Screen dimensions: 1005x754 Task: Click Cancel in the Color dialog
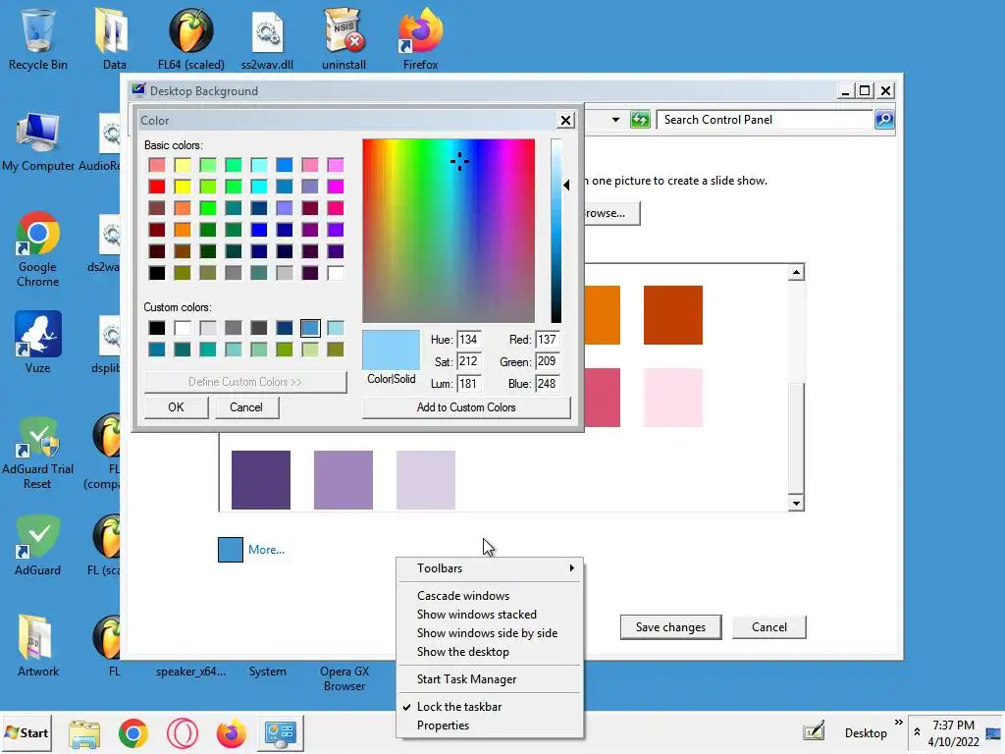pos(246,407)
